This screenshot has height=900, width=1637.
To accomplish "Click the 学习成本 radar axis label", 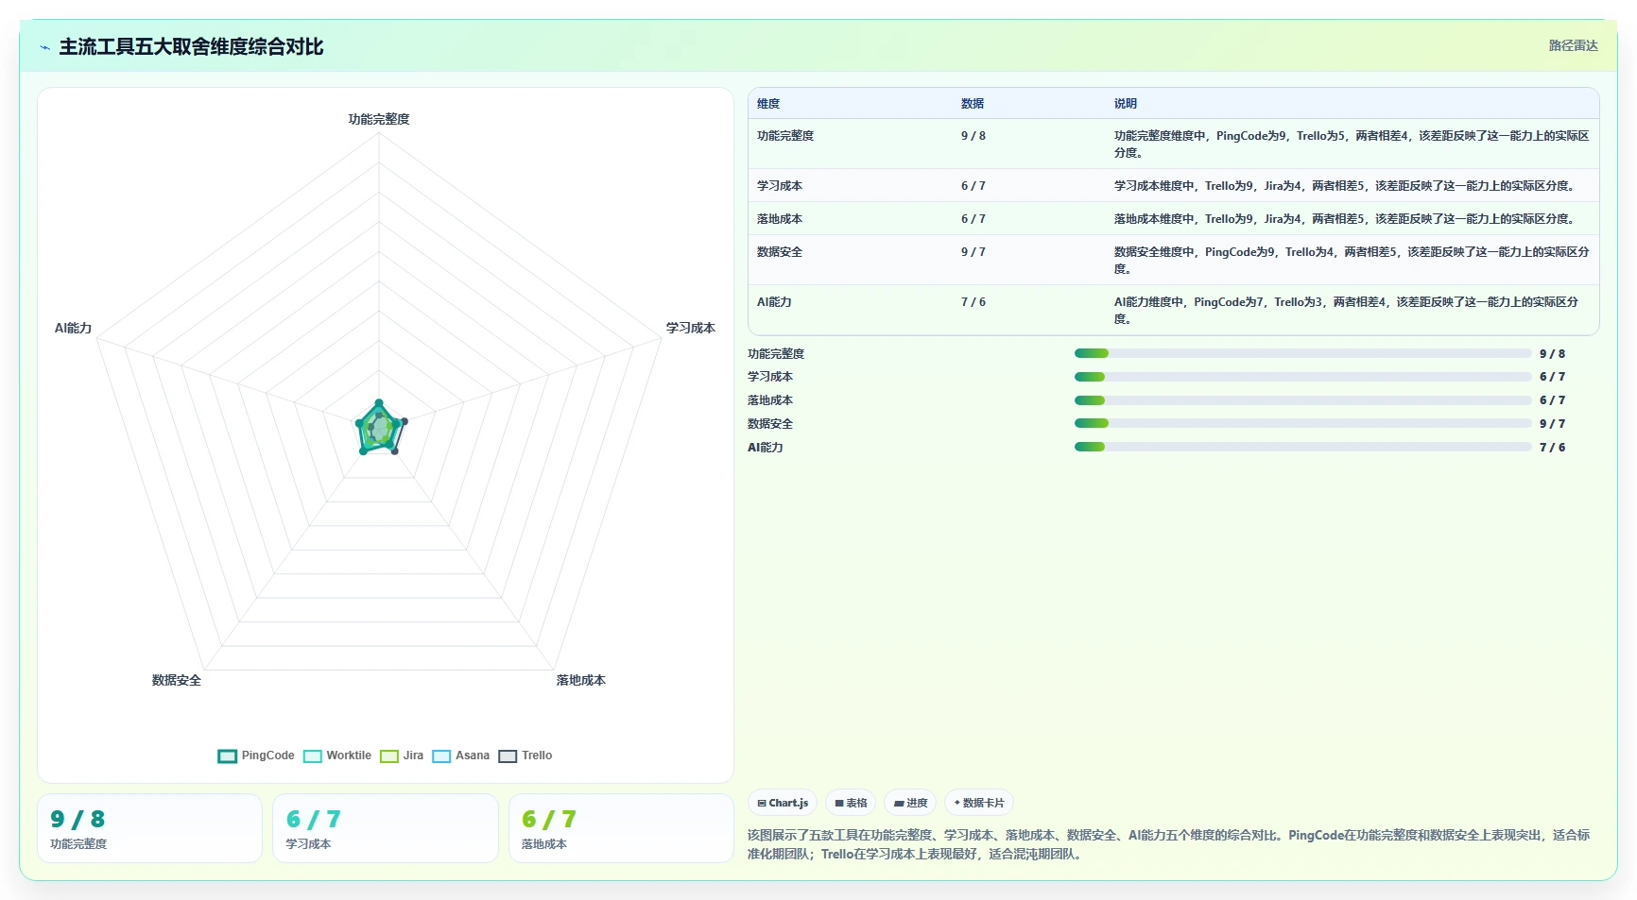I will (690, 328).
